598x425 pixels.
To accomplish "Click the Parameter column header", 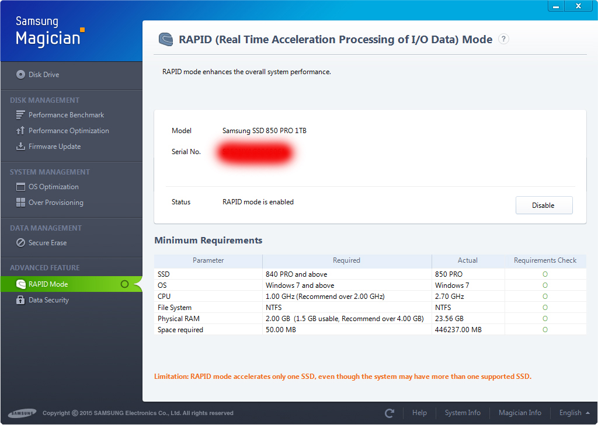I will 208,260.
